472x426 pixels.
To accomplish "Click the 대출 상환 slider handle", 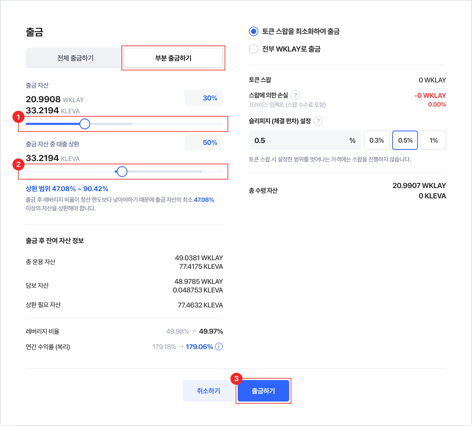I will click(122, 172).
